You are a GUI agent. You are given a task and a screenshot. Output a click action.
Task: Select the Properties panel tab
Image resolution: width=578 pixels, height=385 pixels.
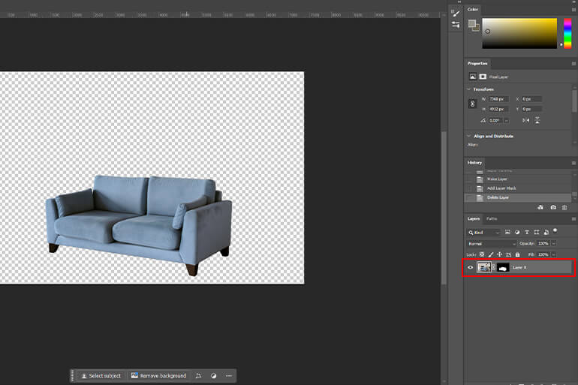(477, 63)
